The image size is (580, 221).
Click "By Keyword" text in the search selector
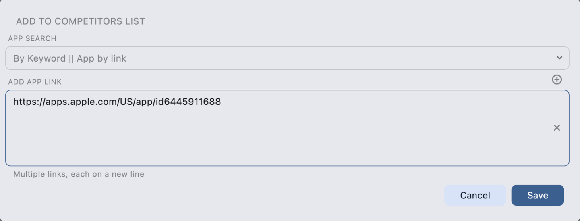(39, 58)
